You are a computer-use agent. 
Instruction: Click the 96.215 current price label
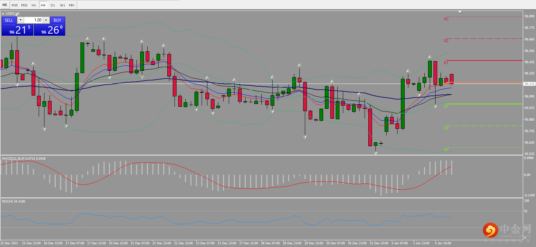pyautogui.click(x=529, y=84)
